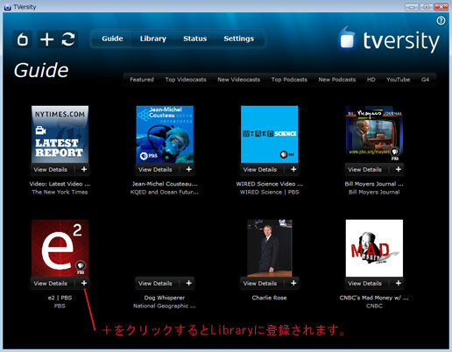Open the Status tab
The image size is (452, 352).
(195, 39)
